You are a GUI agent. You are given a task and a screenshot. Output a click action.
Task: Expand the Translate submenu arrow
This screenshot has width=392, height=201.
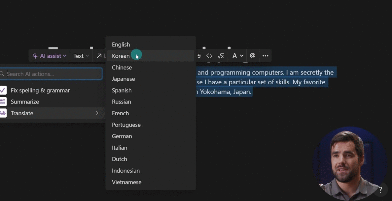click(97, 113)
